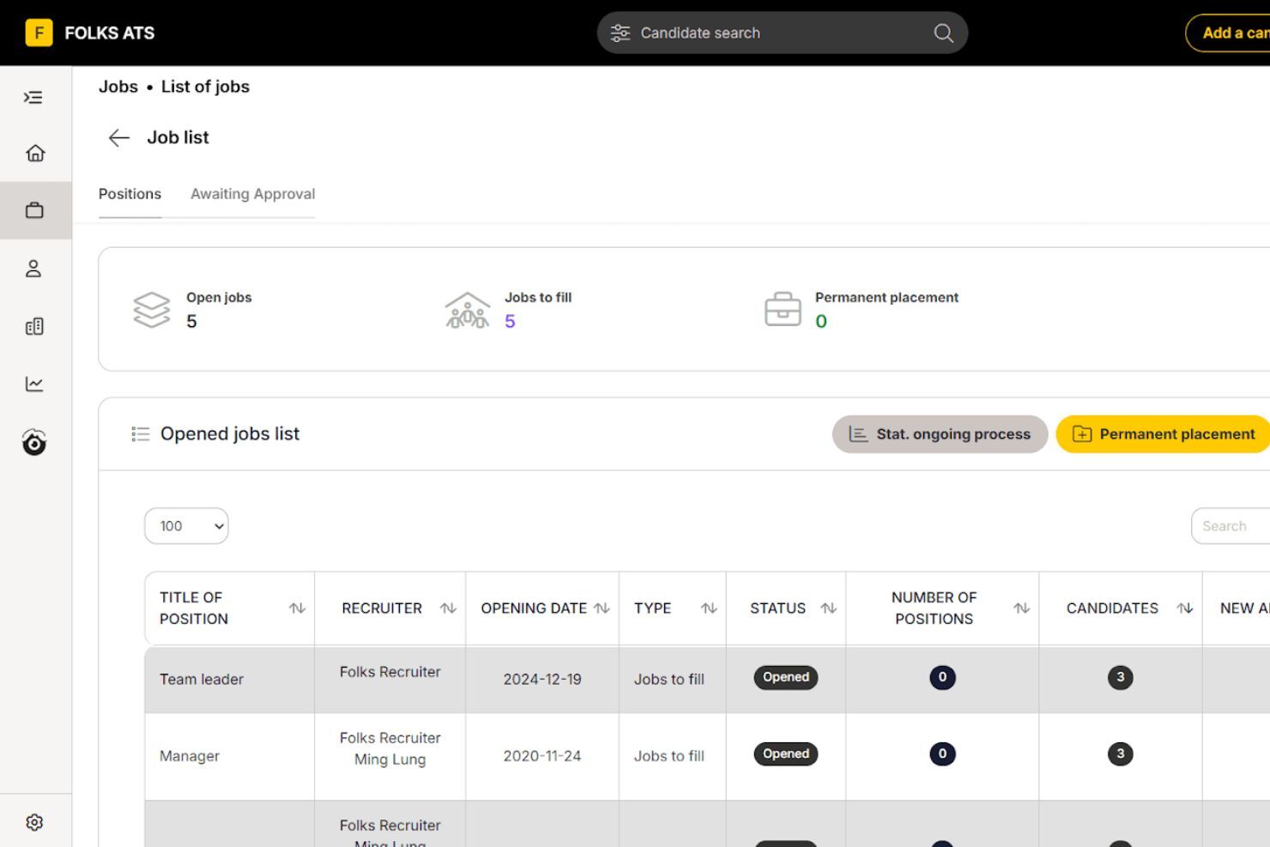Toggle sorting on Title of Position column

[x=298, y=608]
